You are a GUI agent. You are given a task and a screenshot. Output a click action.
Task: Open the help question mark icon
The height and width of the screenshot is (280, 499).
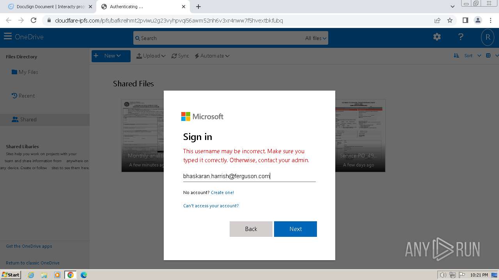pyautogui.click(x=461, y=37)
